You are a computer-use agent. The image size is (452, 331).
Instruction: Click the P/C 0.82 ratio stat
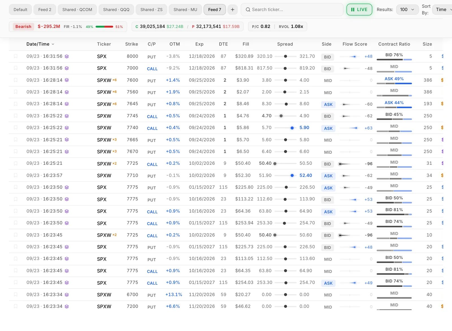(261, 27)
